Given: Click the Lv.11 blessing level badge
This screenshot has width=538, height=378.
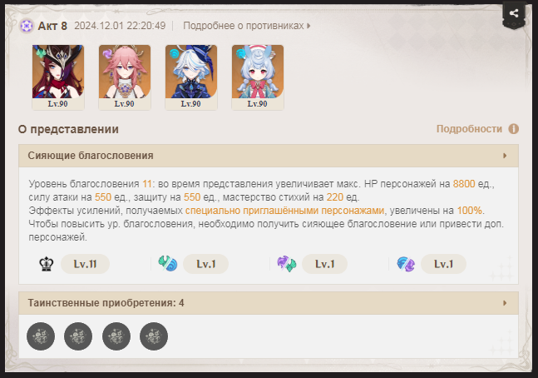Looking at the screenshot, I should (x=85, y=264).
